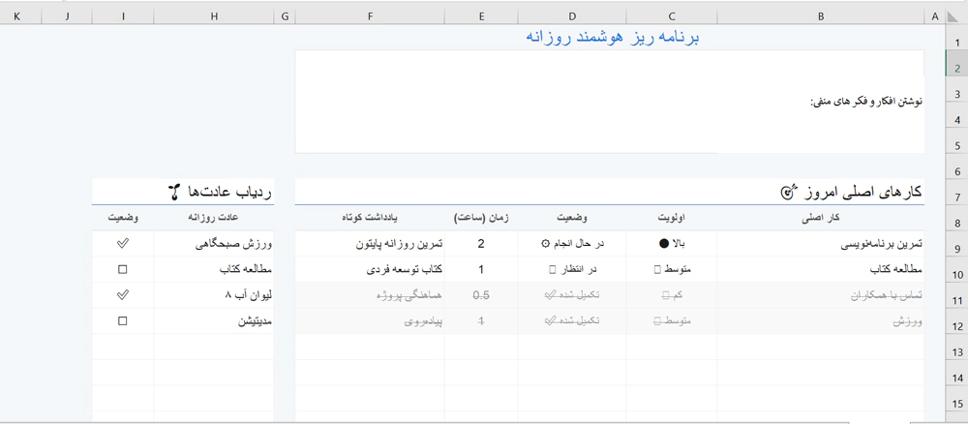Select status تکمیل شده in the پیاده‌روی row

pos(572,321)
